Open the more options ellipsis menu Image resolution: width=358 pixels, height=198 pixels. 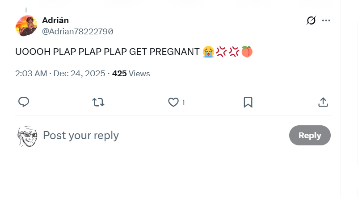pyautogui.click(x=326, y=21)
